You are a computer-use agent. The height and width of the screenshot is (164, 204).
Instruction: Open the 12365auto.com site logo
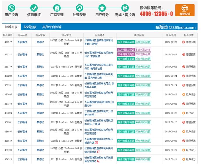click(x=175, y=27)
